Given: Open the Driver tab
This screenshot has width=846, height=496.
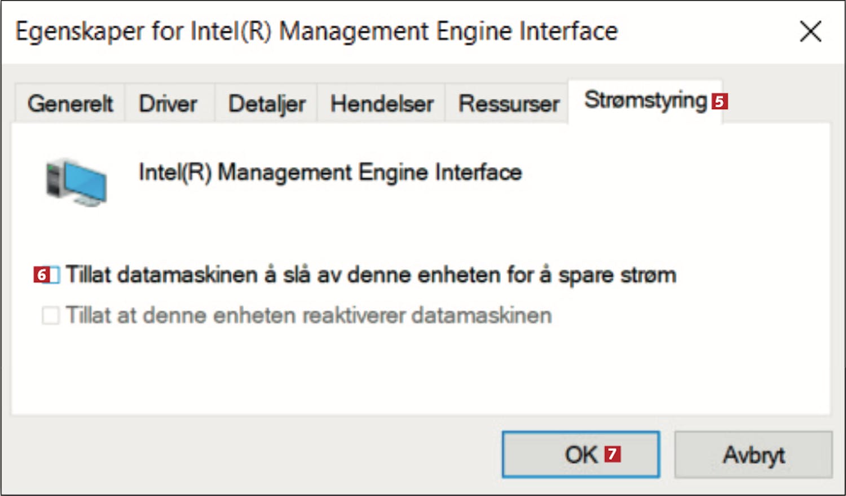Looking at the screenshot, I should [x=168, y=104].
